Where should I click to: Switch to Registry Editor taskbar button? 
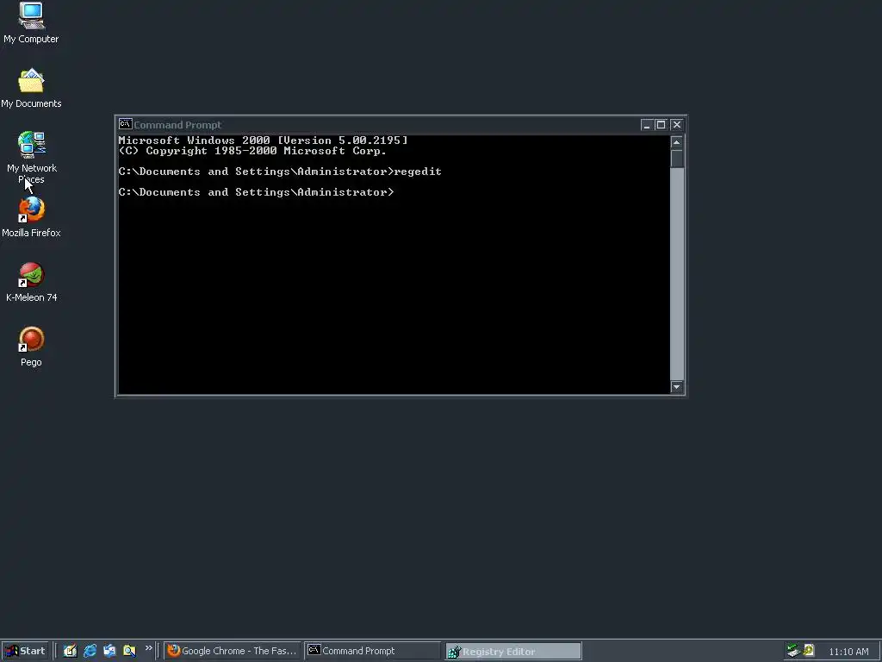pos(513,652)
